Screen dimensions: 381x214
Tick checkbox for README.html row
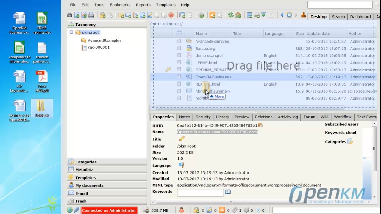[x=179, y=84]
